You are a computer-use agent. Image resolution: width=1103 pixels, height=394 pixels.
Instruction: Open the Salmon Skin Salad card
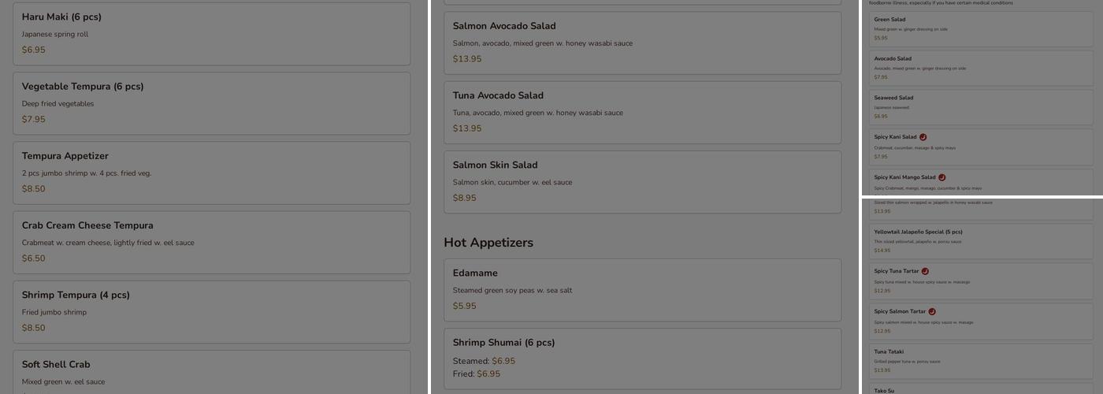(x=642, y=181)
